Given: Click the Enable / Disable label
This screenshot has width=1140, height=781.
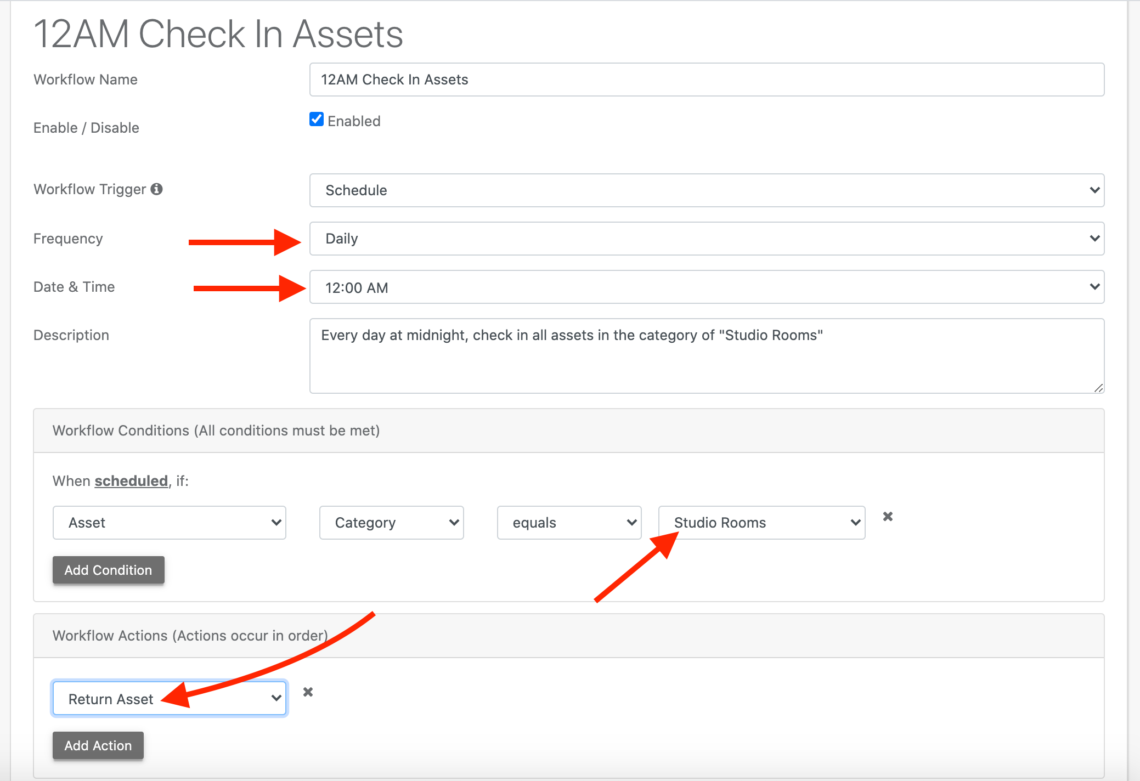Looking at the screenshot, I should tap(86, 128).
